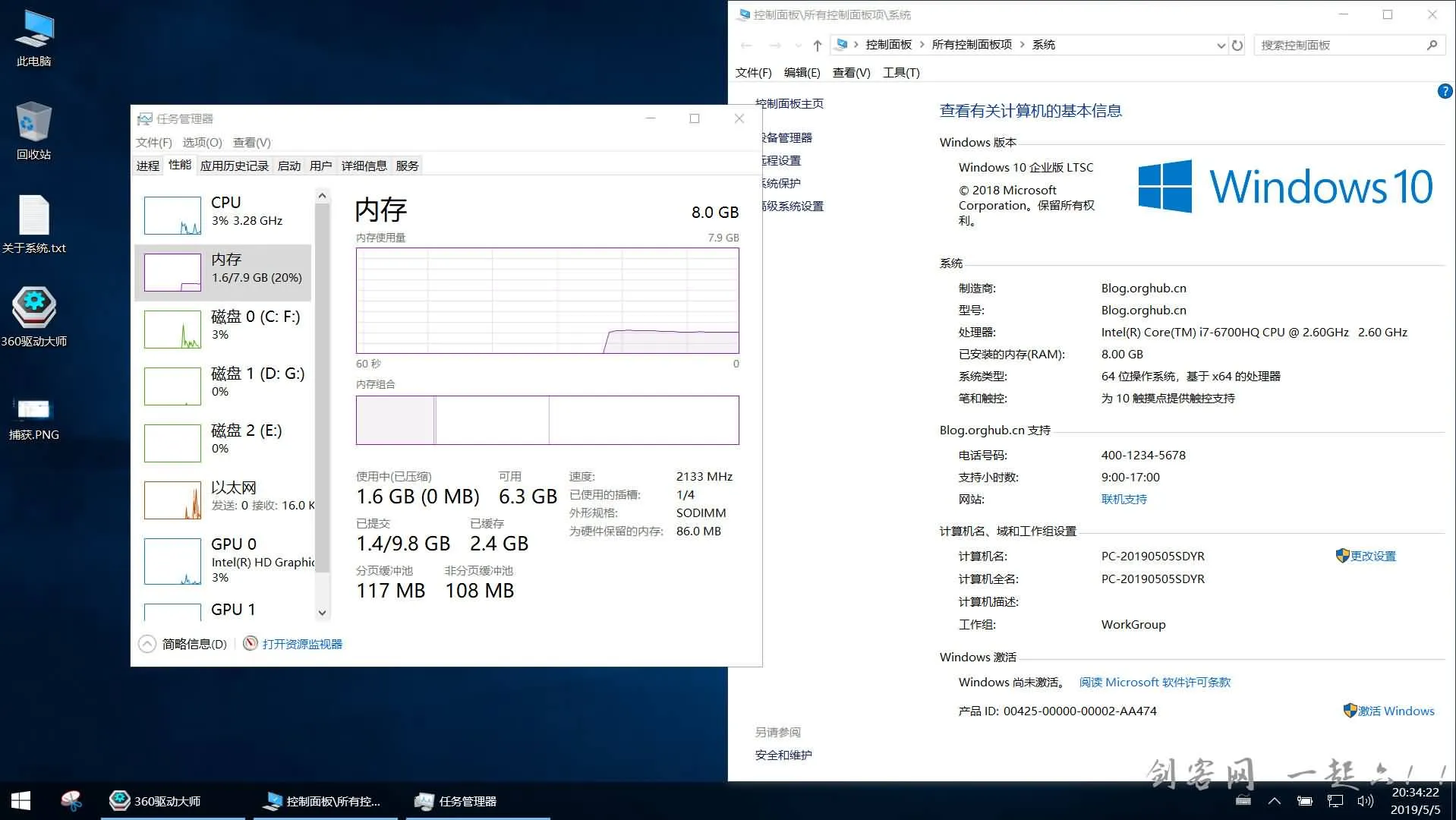Select the 关于系统.txt file on desktop
This screenshot has height=820, width=1456.
click(x=34, y=224)
